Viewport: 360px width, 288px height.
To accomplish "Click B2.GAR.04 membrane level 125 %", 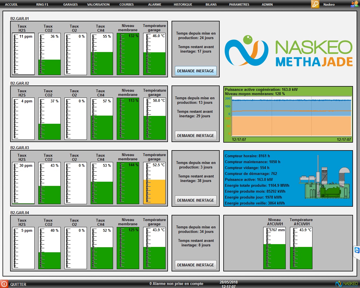I will point(128,248).
